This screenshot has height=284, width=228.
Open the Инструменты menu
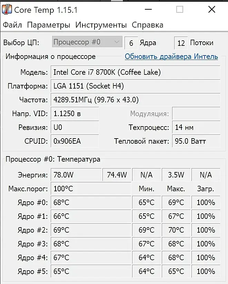101,25
